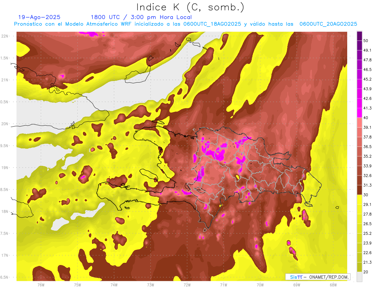Click the colorbar value "43.9"
This screenshot has height=289, width=374.
tap(367, 89)
